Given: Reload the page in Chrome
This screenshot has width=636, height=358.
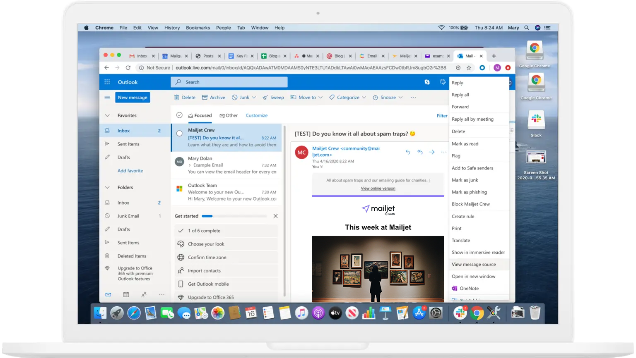Looking at the screenshot, I should (128, 68).
